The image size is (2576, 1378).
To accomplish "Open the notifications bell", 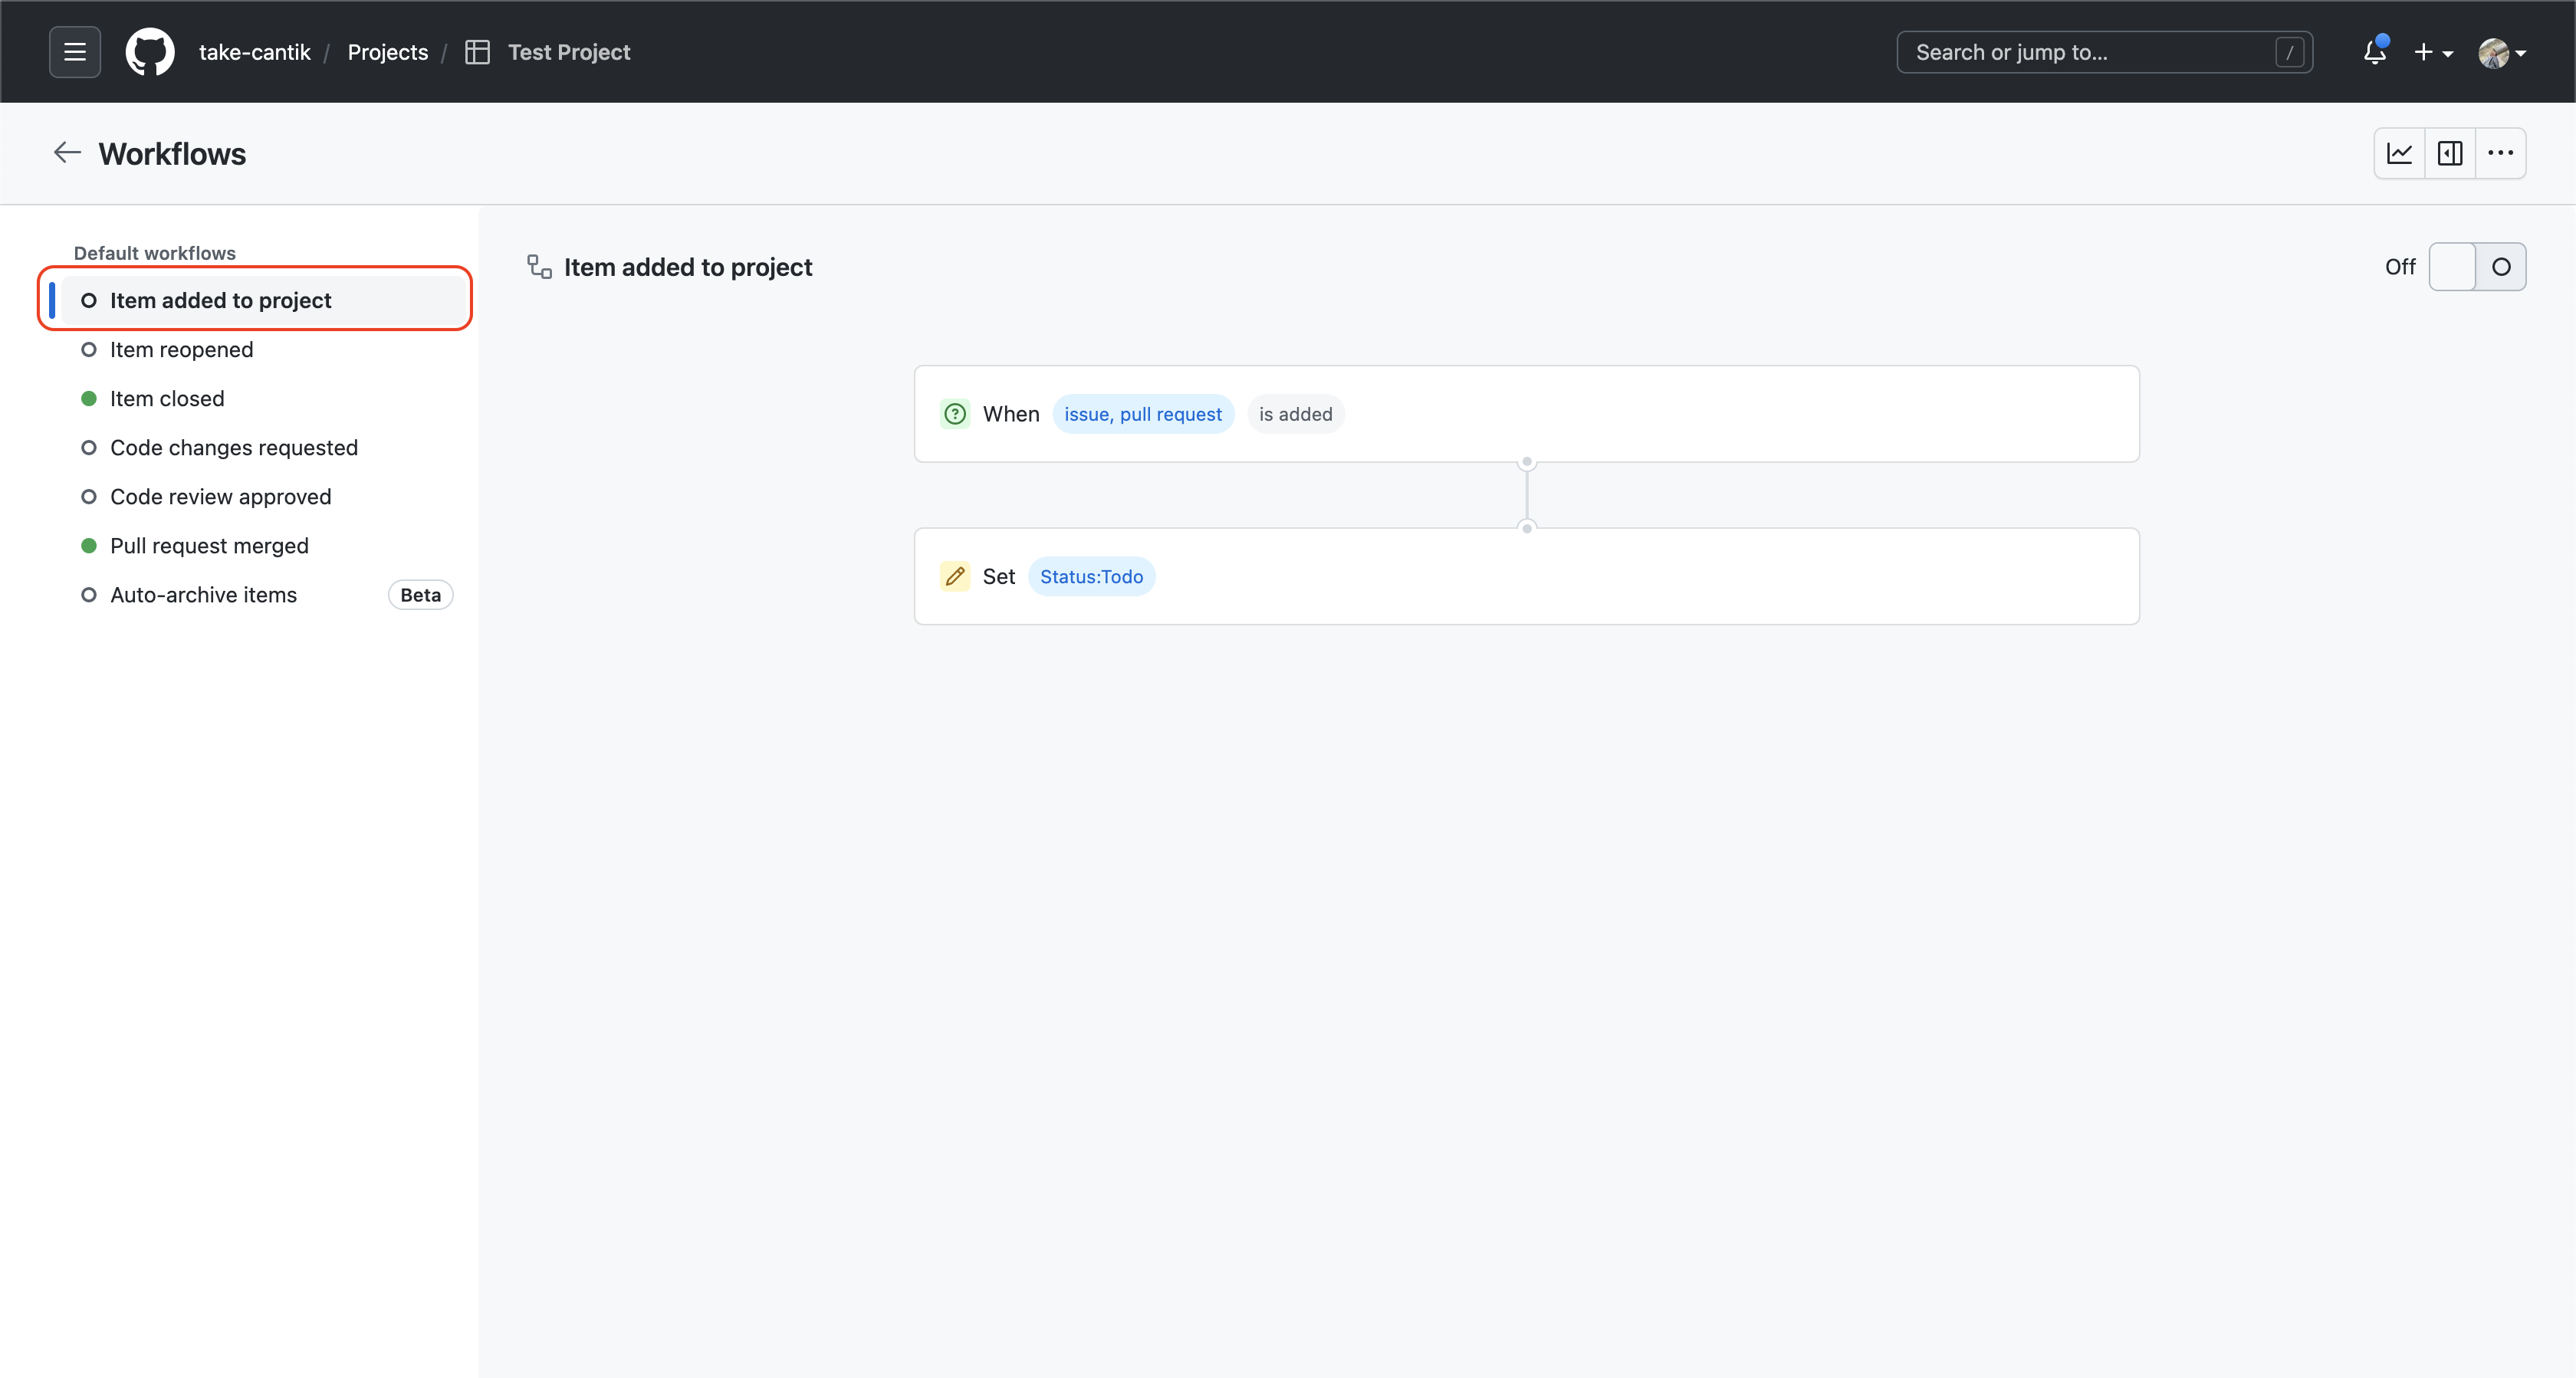I will click(x=2374, y=52).
